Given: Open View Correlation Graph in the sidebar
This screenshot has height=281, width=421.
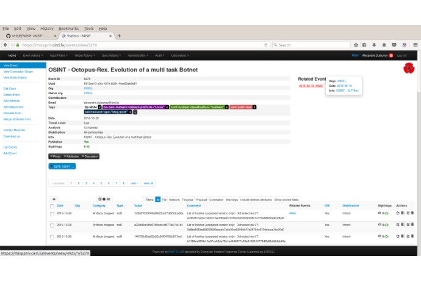Looking at the screenshot, I should (x=18, y=71).
